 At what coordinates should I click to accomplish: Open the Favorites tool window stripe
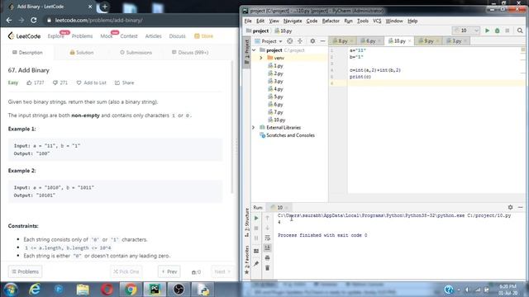(246, 259)
